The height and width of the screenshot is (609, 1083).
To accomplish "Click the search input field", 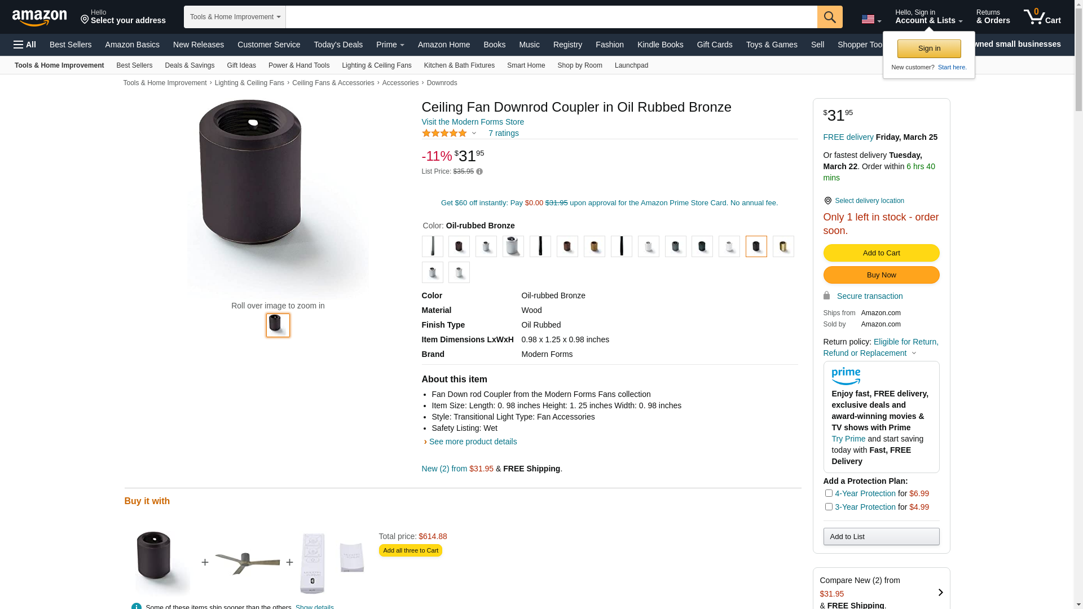I will click(x=551, y=17).
